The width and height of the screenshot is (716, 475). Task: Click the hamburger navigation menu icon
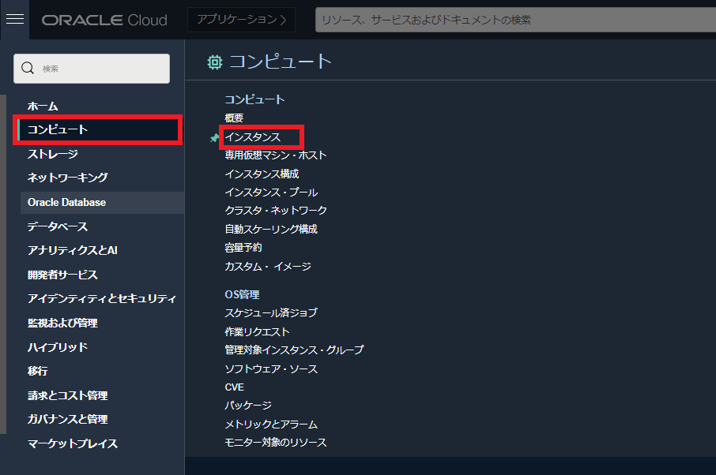14,20
